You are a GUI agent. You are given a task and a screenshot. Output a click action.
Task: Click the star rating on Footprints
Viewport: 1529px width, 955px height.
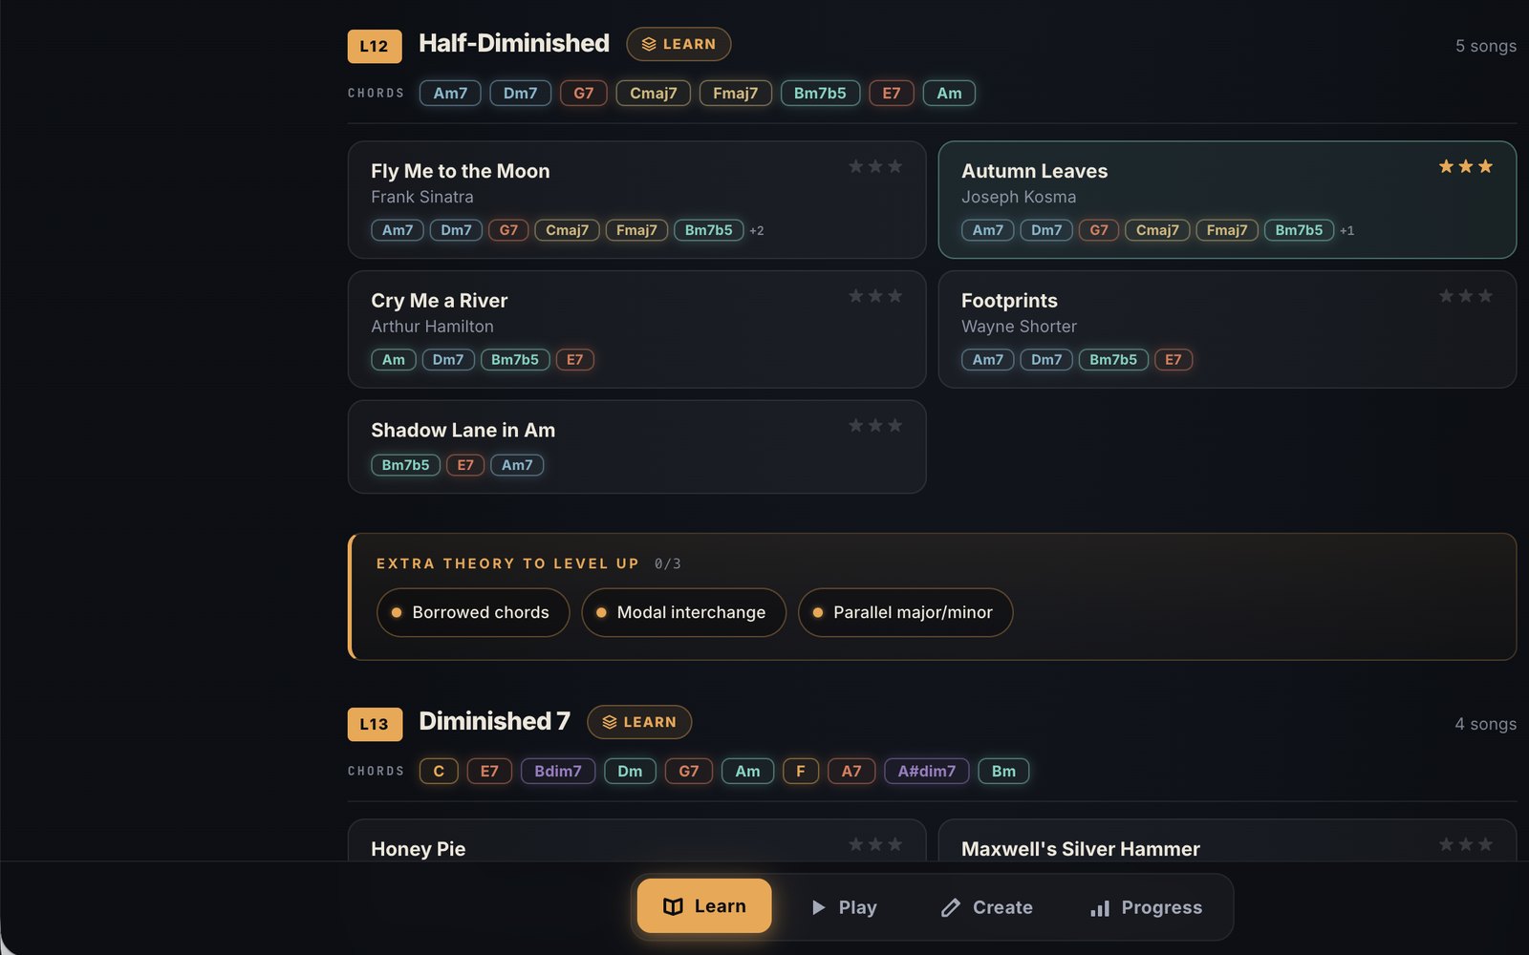(1466, 296)
